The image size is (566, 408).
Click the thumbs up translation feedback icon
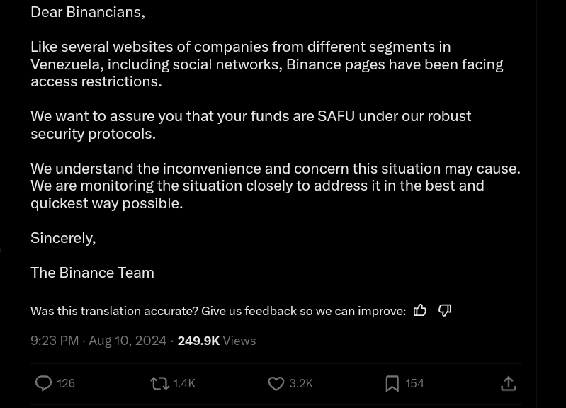420,310
